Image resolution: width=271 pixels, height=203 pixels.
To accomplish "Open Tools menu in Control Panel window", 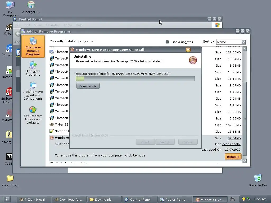I will tap(67, 25).
